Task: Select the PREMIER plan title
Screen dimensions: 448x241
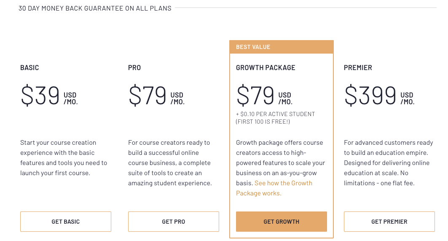Action: (358, 68)
